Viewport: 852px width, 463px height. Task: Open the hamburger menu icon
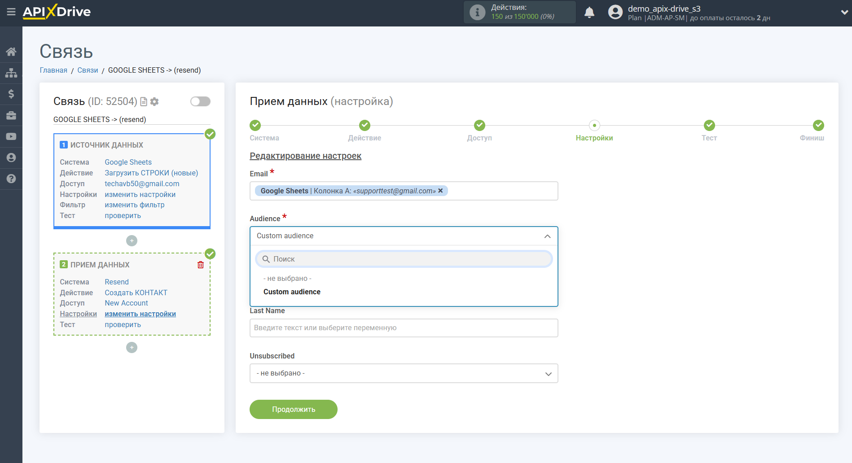11,12
